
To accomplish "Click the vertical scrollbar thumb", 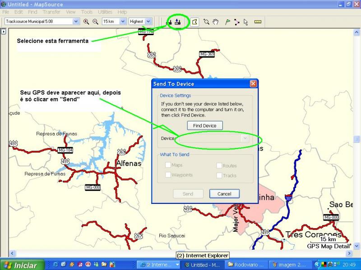I will click(x=356, y=139).
